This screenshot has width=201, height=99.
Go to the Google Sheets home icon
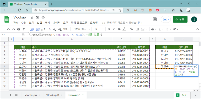click(7, 19)
